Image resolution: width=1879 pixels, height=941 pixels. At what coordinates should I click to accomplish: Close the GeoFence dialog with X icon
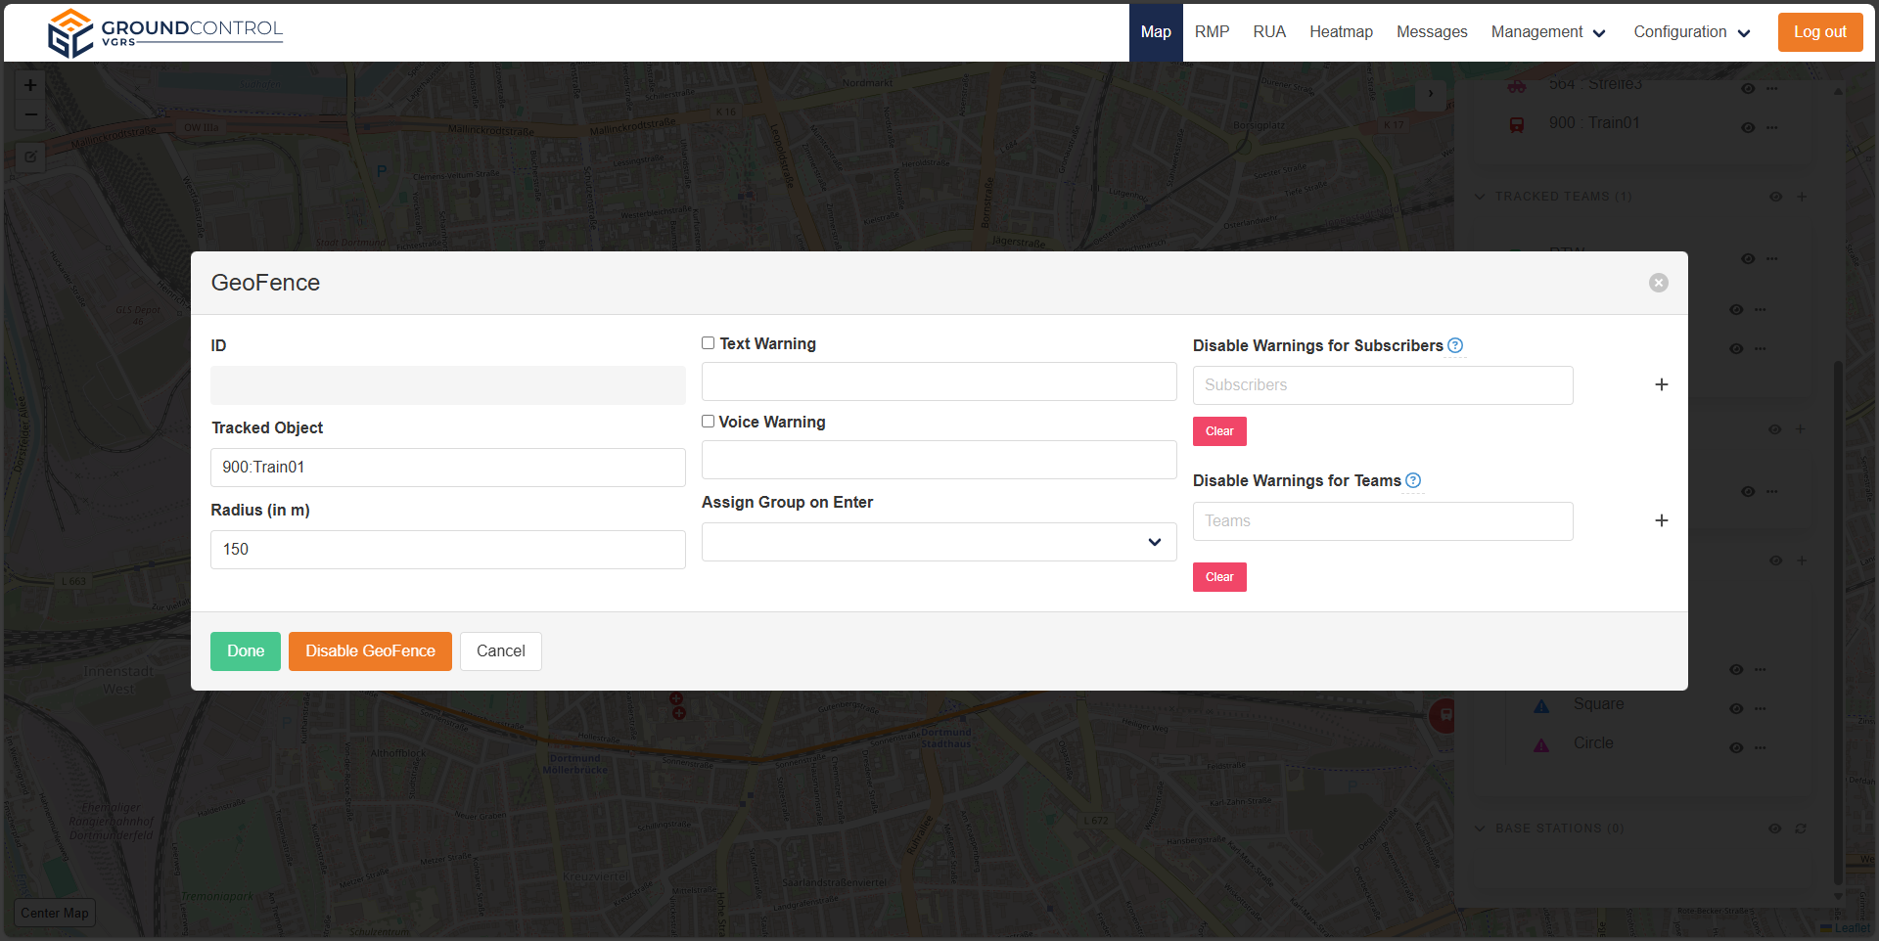(x=1658, y=283)
